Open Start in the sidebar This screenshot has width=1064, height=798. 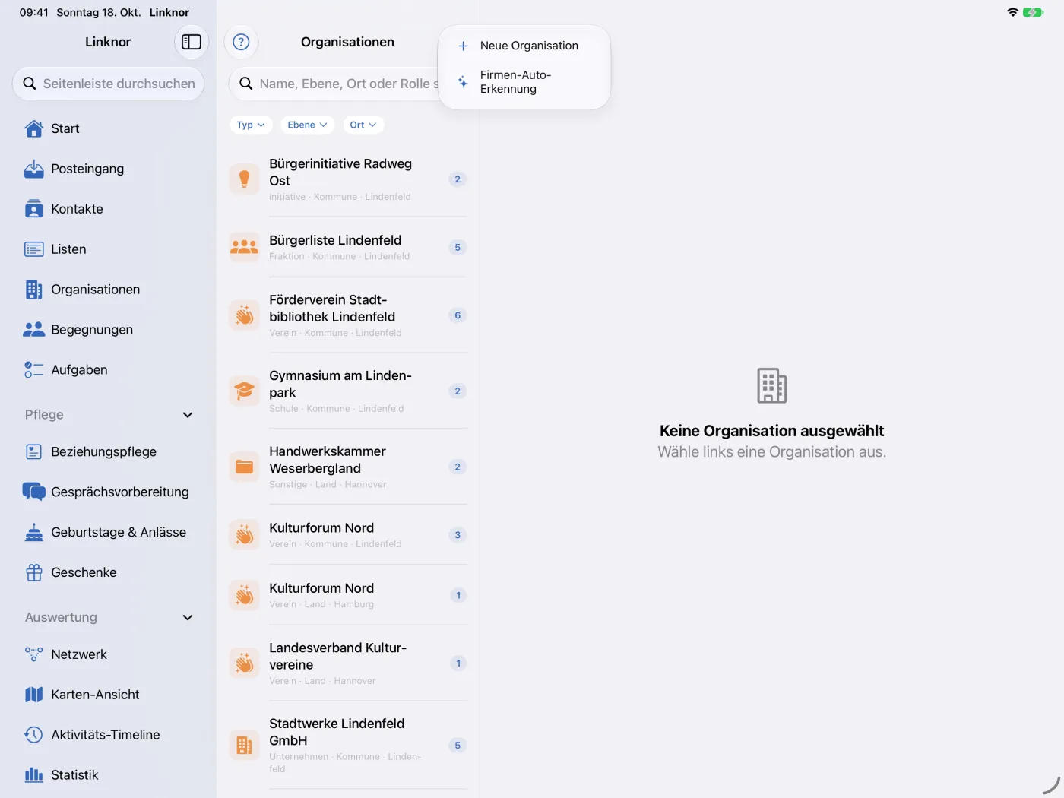click(108, 128)
